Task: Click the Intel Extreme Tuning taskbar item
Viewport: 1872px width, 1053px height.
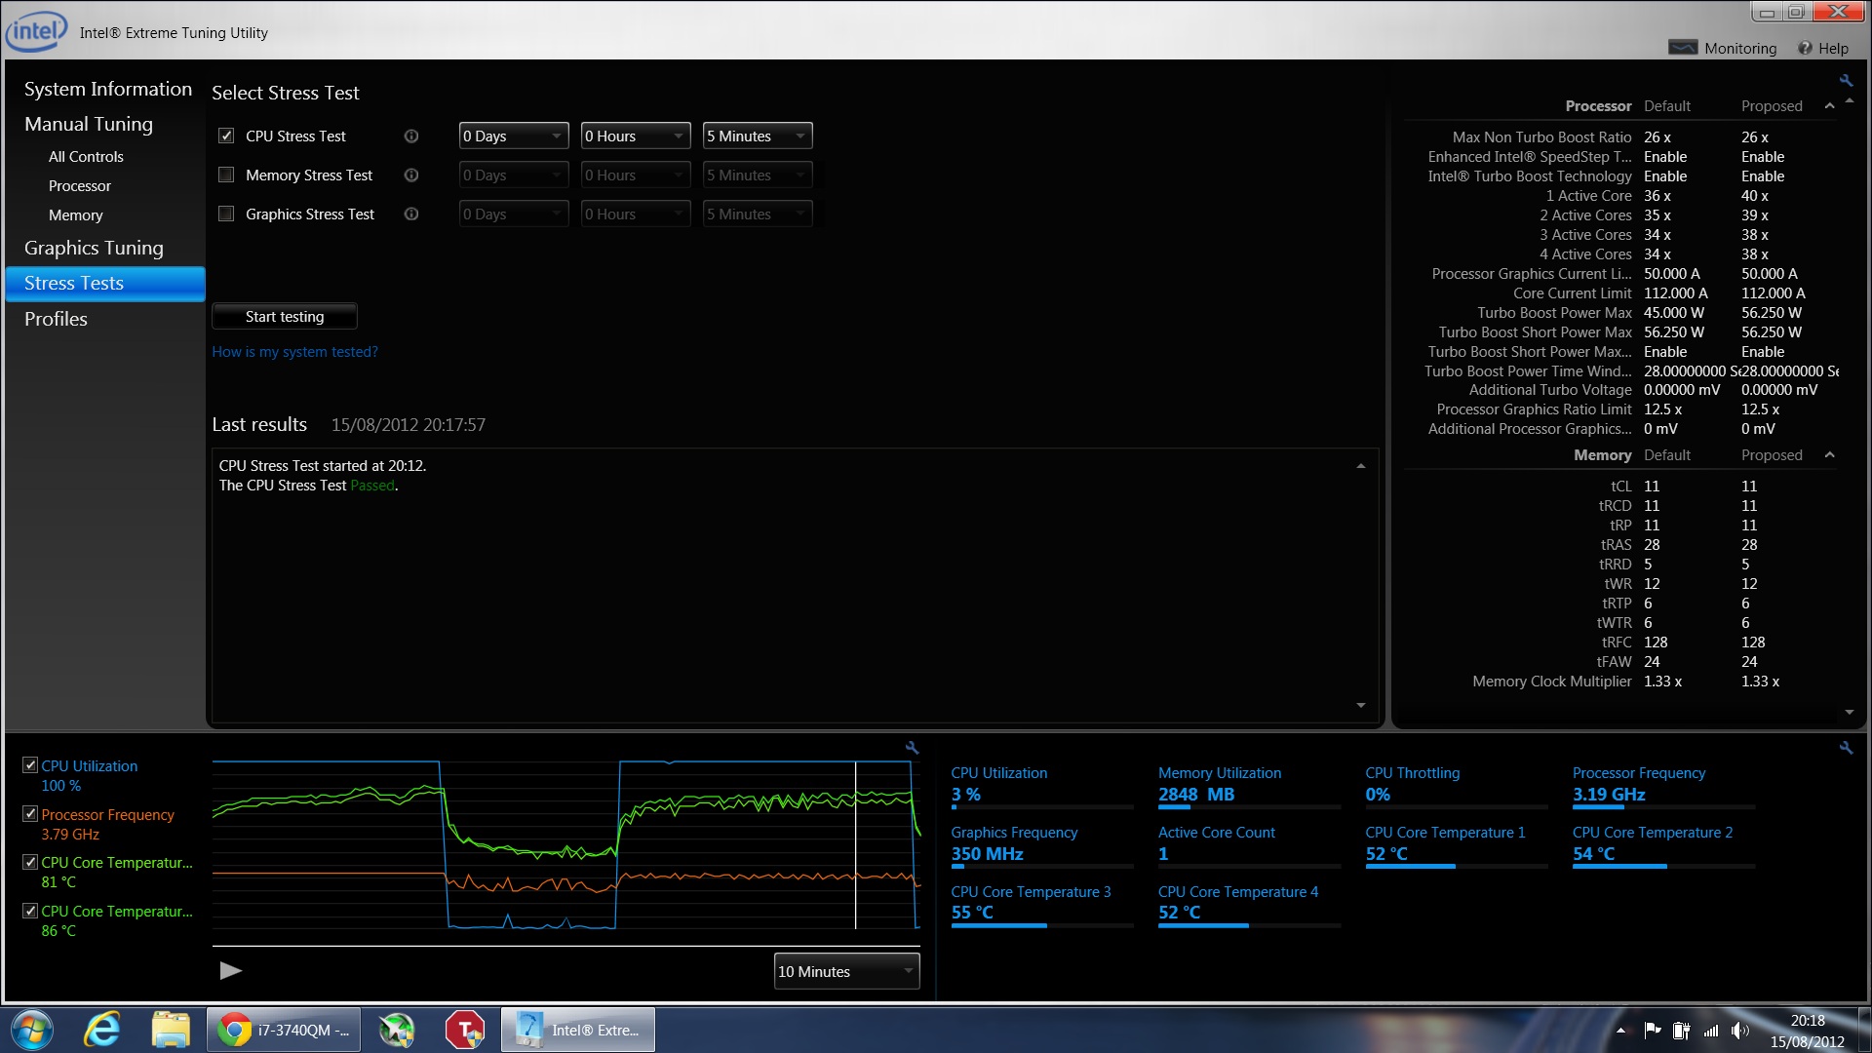Action: 578,1030
